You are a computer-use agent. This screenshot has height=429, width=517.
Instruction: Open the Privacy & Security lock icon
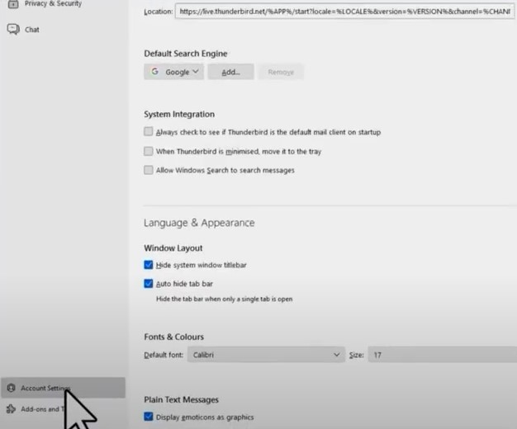13,3
